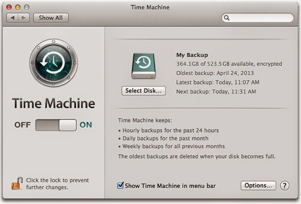This screenshot has height=204, width=301.
Task: Click 'Click the lock to prevent' text
Action: pos(57,180)
